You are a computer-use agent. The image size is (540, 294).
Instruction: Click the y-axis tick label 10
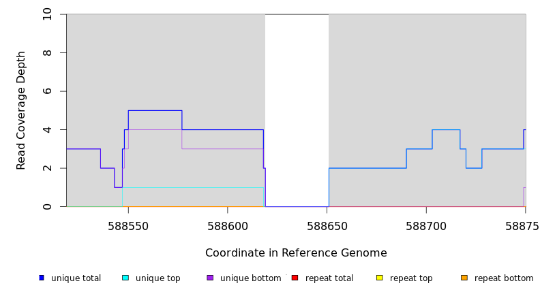pyautogui.click(x=47, y=14)
